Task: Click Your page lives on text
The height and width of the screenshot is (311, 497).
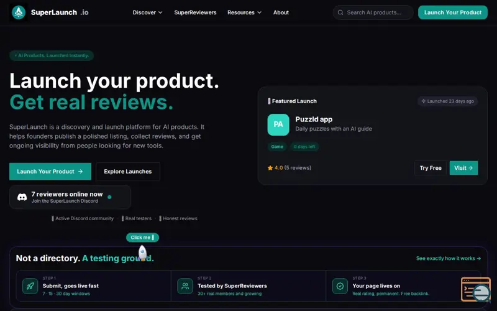Action: tap(376, 286)
